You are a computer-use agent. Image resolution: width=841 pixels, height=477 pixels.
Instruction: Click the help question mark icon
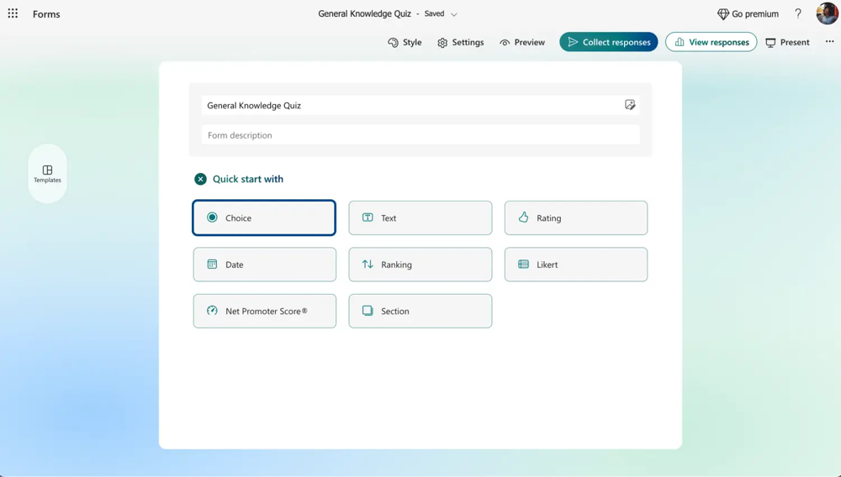(798, 13)
